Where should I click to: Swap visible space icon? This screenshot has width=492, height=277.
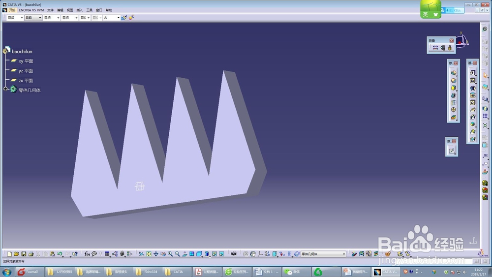click(x=221, y=254)
